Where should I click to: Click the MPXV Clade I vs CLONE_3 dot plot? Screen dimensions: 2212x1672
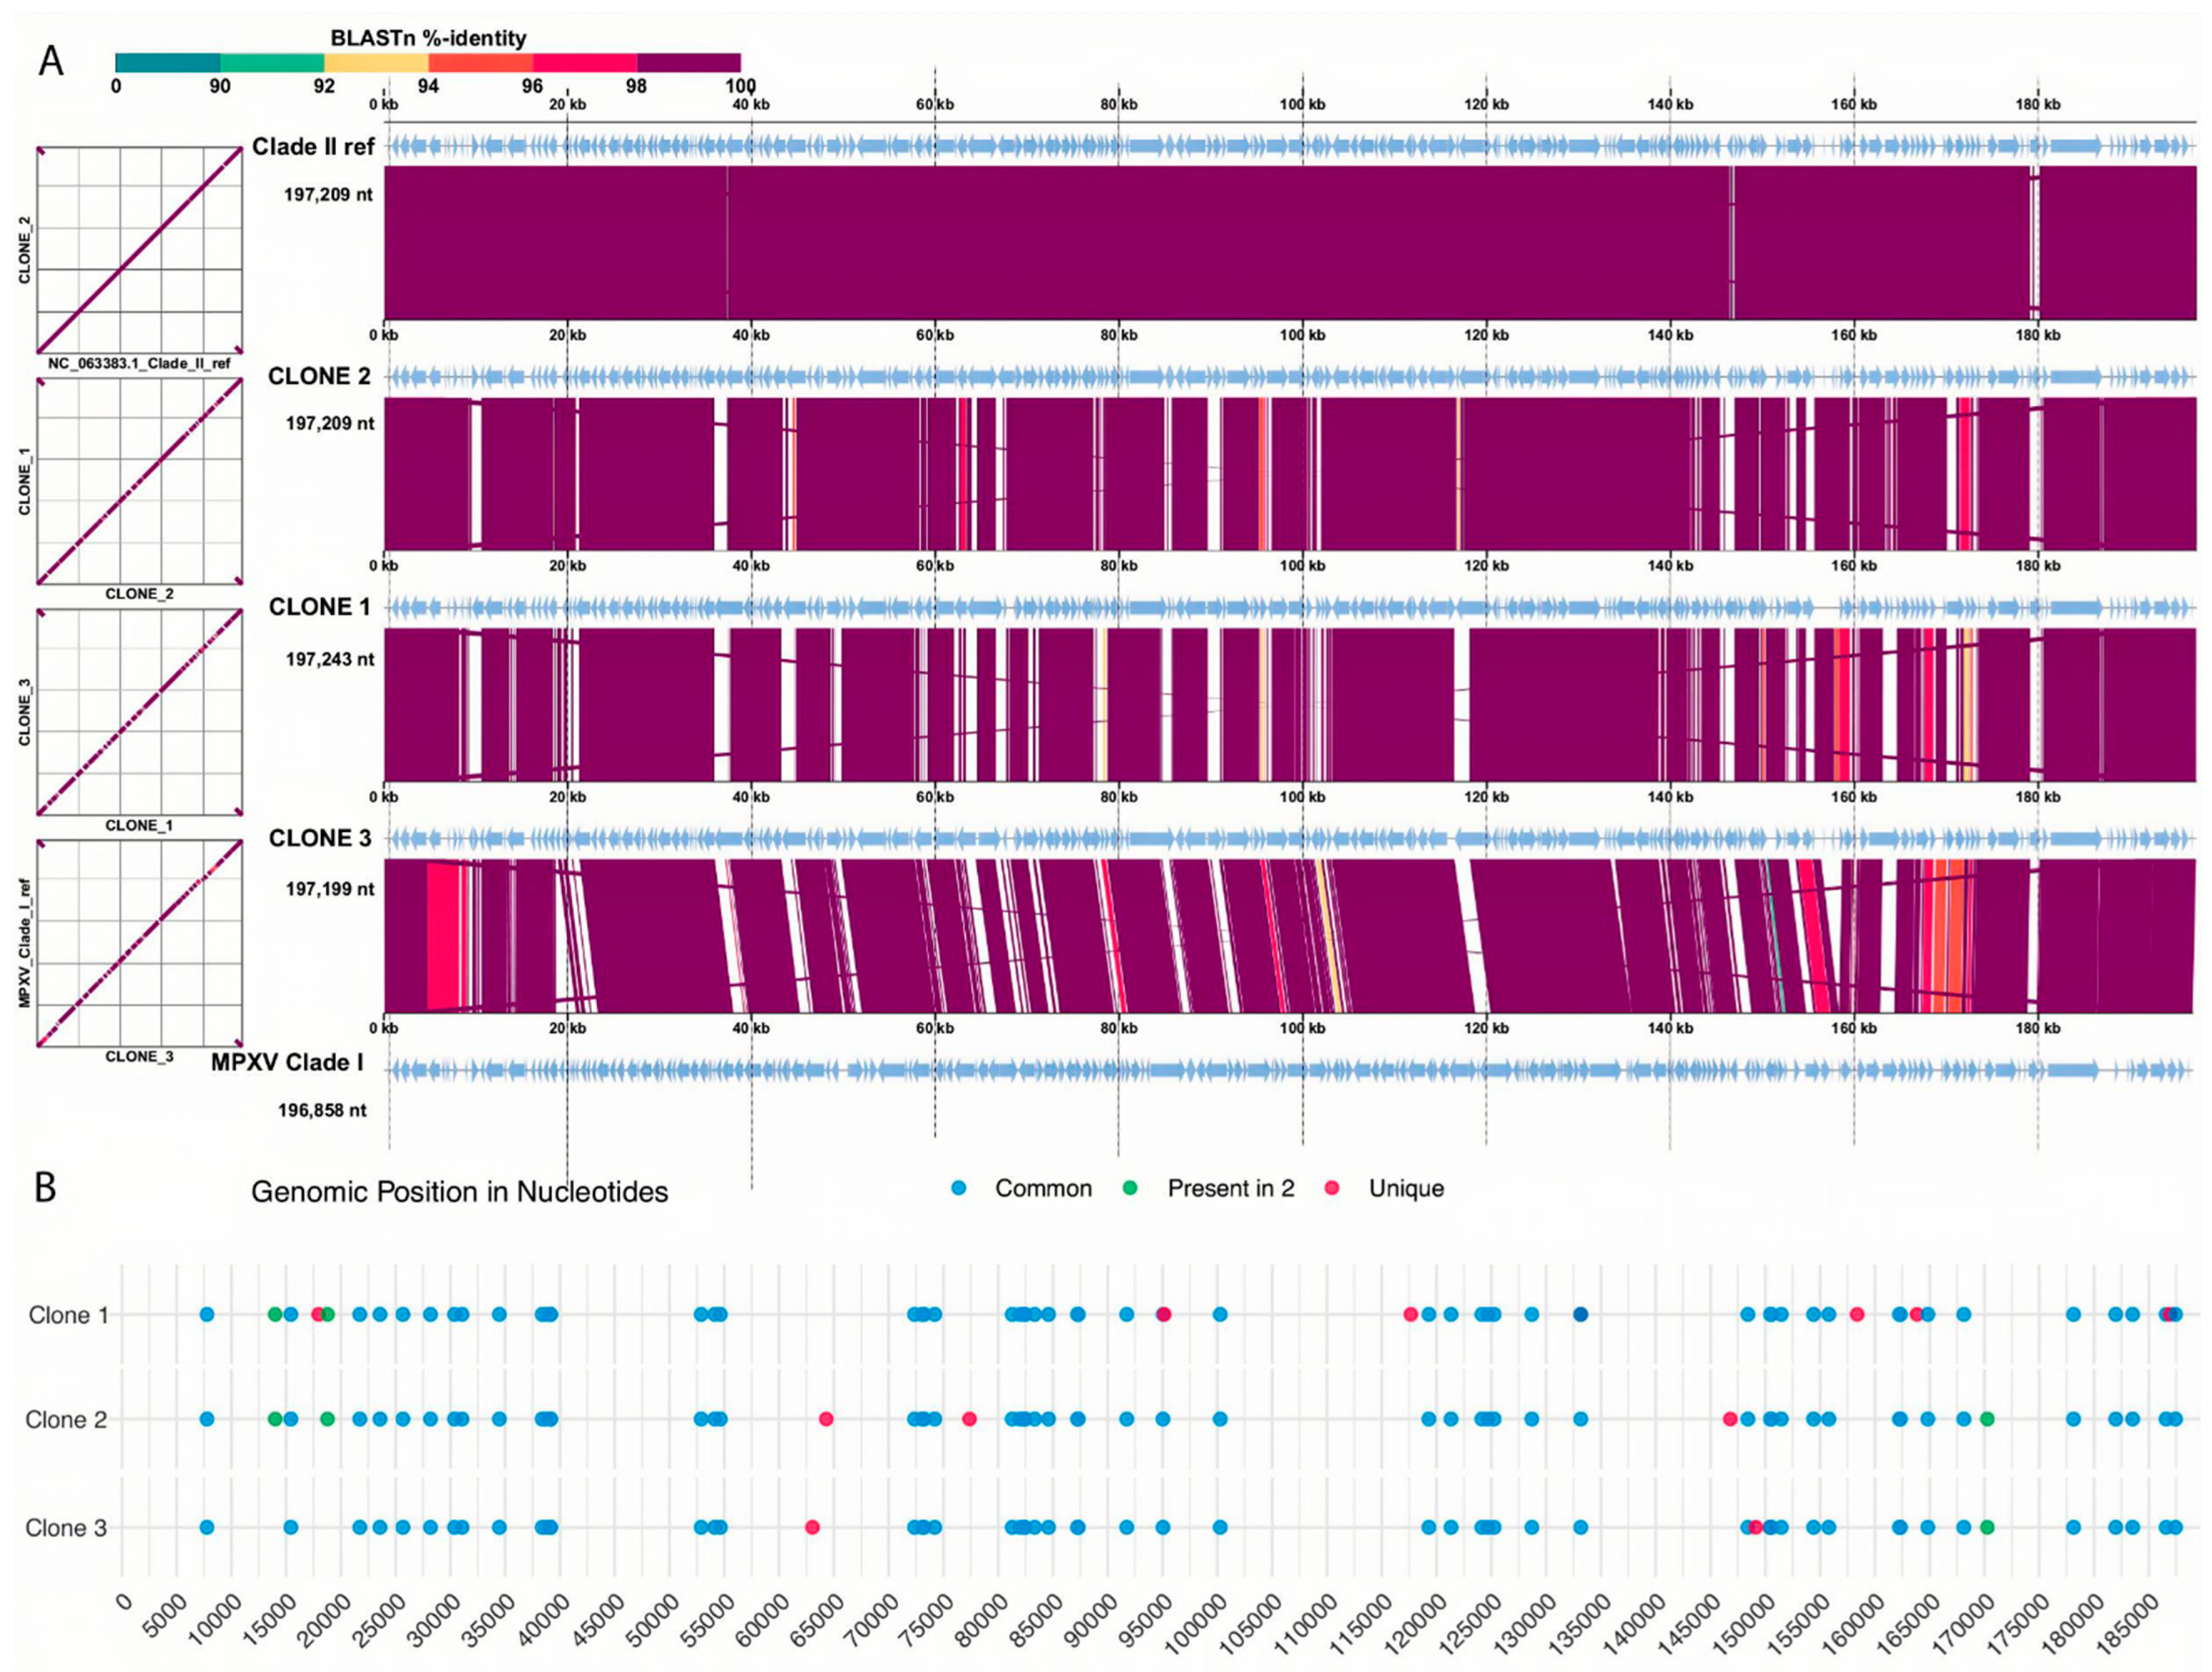click(139, 943)
